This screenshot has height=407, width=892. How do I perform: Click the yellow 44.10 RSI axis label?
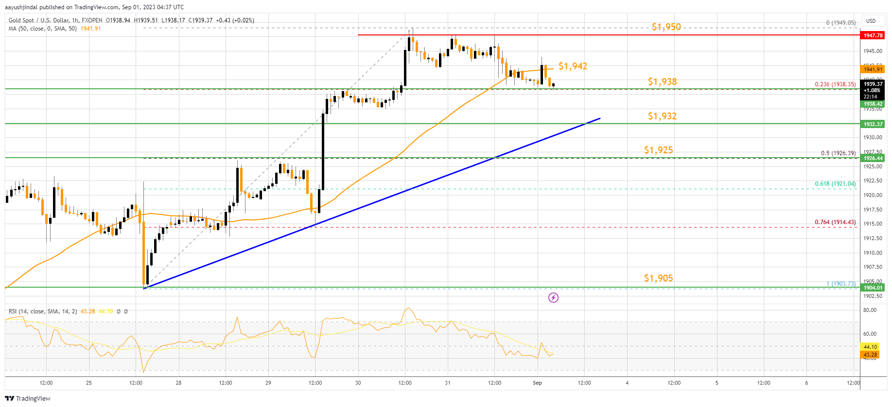click(x=870, y=347)
